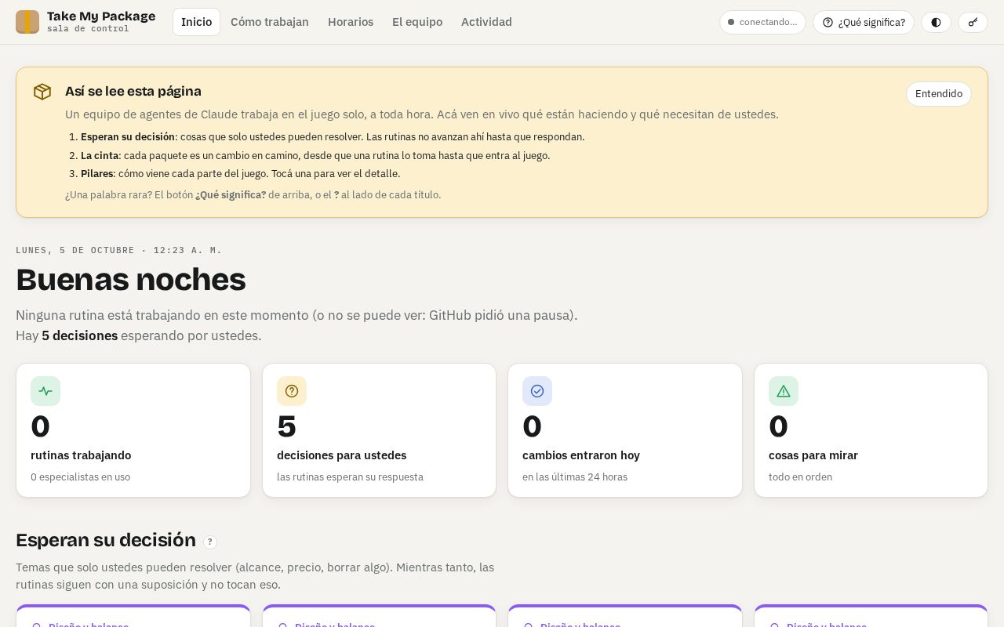
Task: Click the pulse icon on rutinas trabajando card
Action: pyautogui.click(x=45, y=391)
